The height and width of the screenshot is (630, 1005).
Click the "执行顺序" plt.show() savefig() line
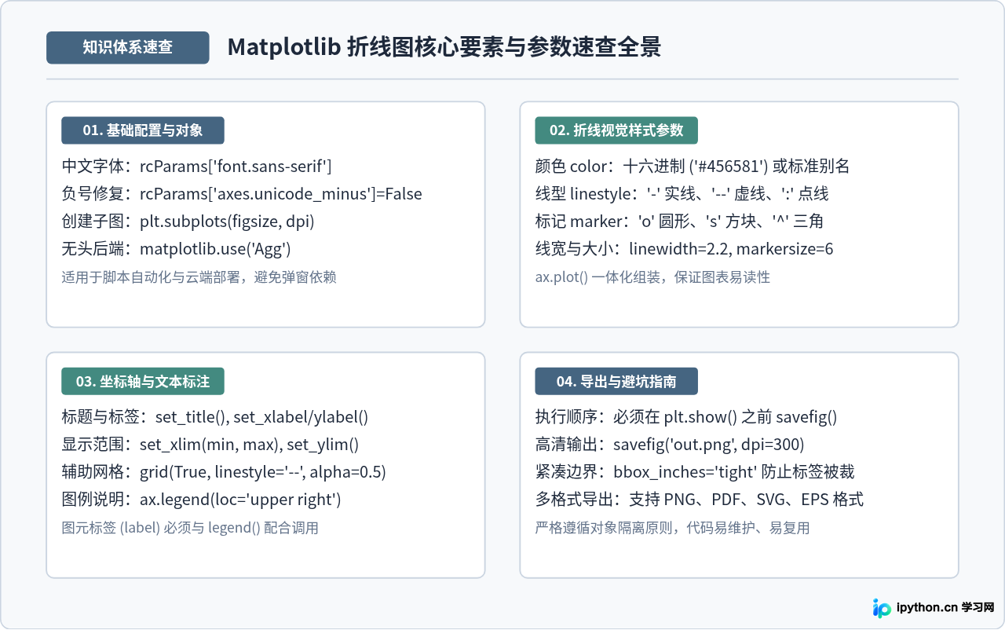click(687, 417)
